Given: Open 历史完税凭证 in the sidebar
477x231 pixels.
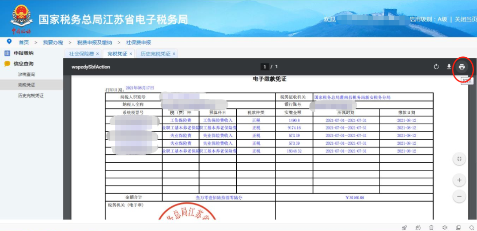Looking at the screenshot, I should point(31,96).
